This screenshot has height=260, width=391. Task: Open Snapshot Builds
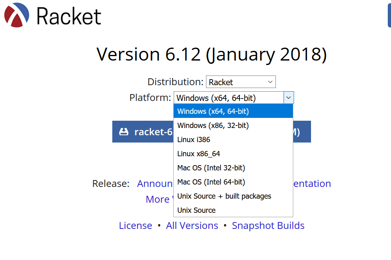(x=268, y=225)
